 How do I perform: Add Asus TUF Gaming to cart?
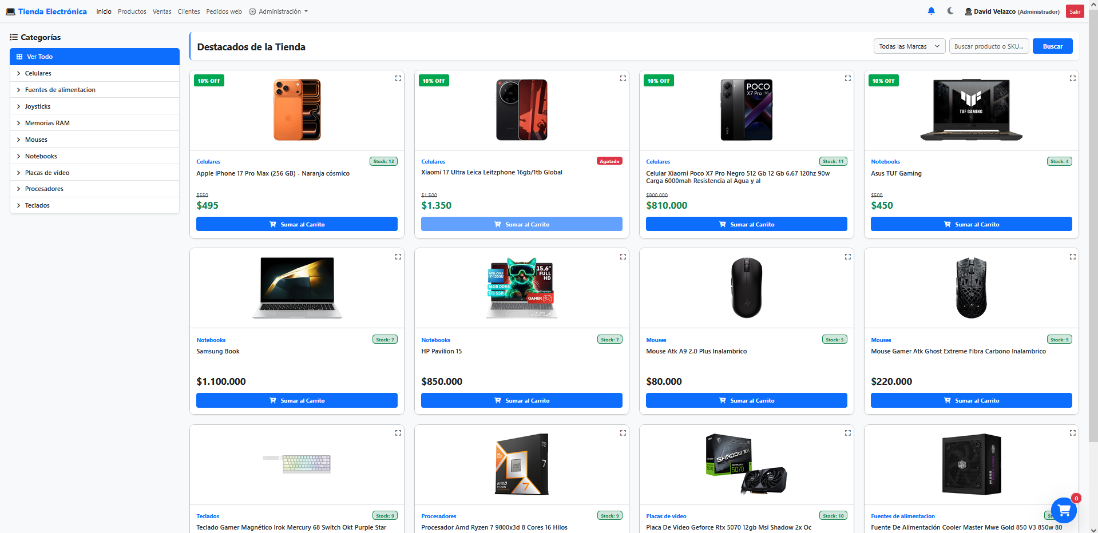[x=972, y=224]
